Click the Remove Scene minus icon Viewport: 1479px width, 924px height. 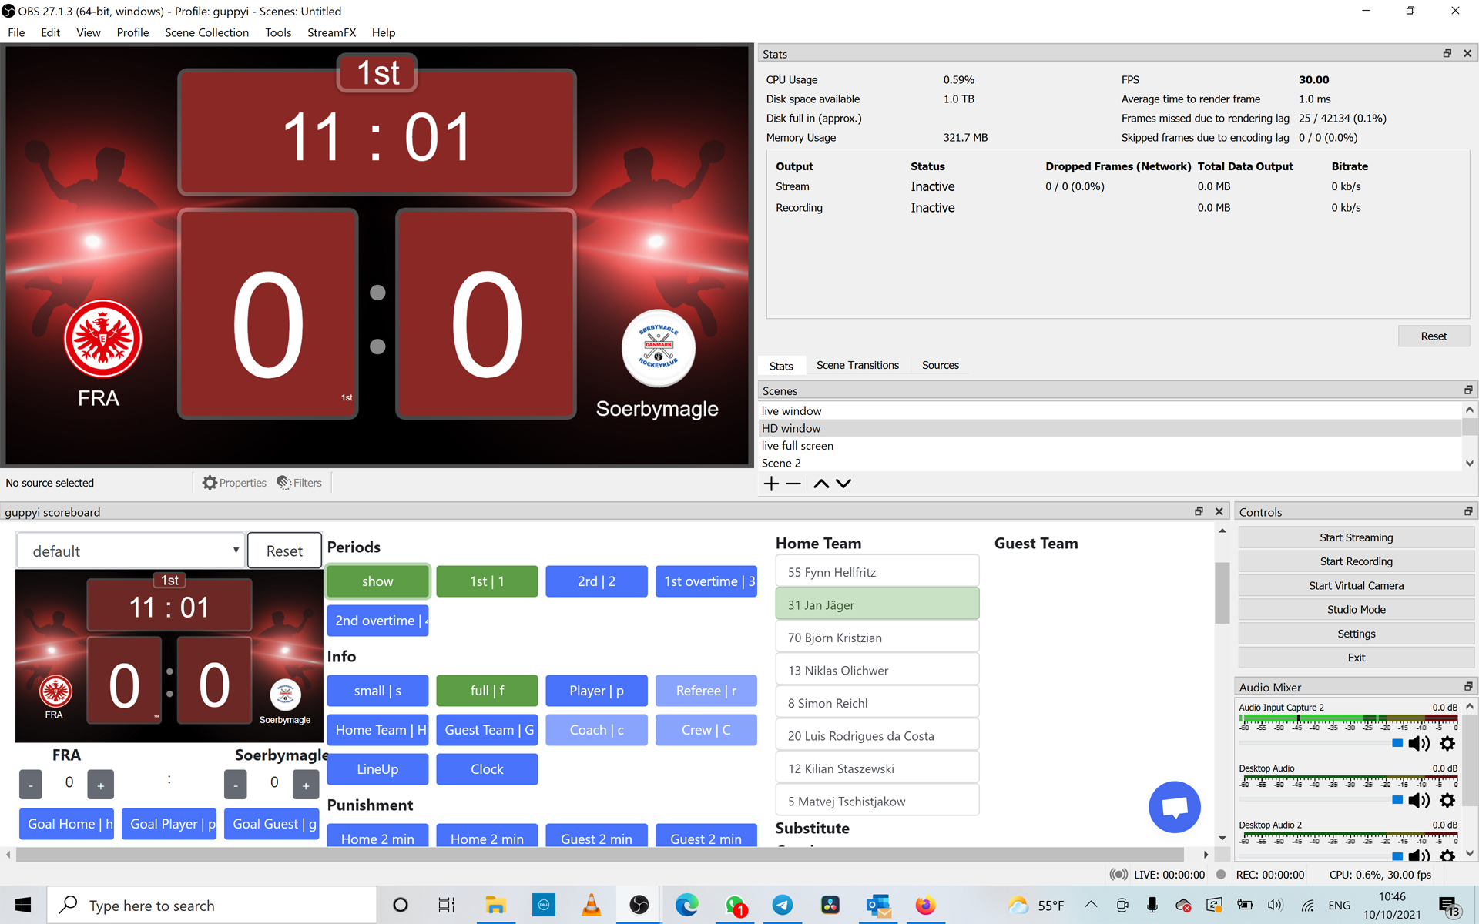click(793, 484)
